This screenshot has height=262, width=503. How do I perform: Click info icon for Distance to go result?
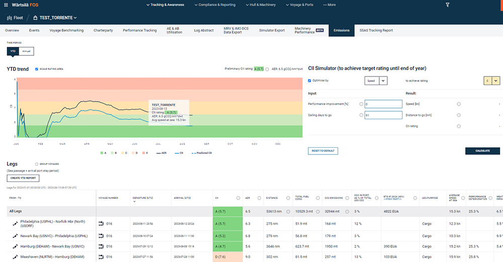pos(458,115)
